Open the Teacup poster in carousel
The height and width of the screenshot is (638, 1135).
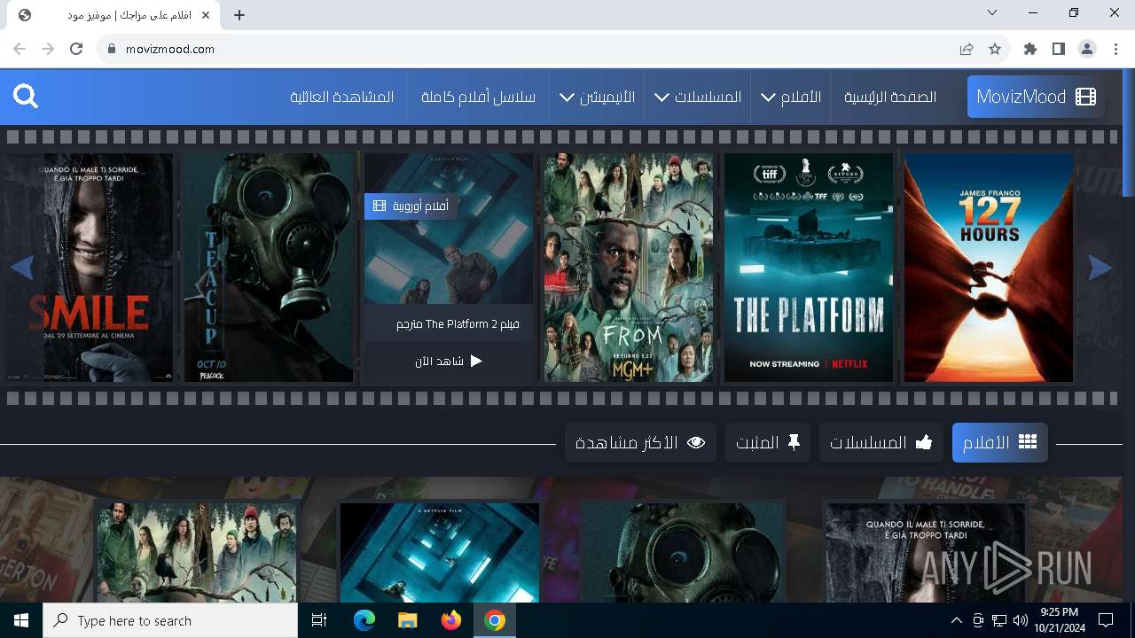click(269, 268)
